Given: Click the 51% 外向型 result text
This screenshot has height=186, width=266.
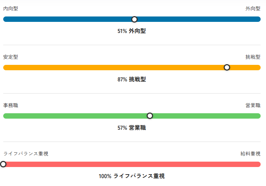Looking at the screenshot, I should click(132, 31).
